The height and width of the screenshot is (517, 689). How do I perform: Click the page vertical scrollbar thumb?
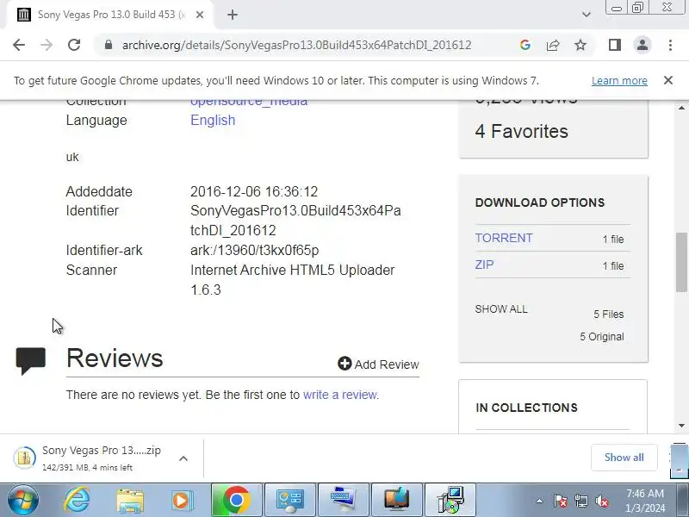[681, 262]
